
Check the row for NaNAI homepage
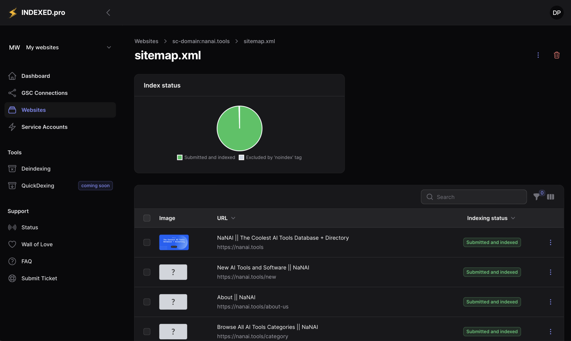(x=147, y=242)
